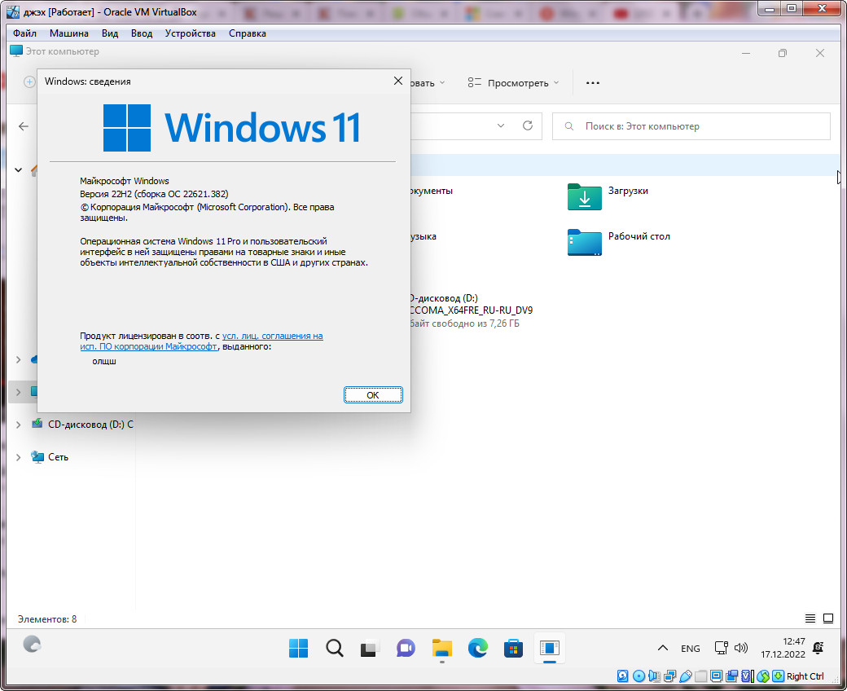Open File Explorer from the taskbar
The width and height of the screenshot is (847, 691).
point(442,648)
